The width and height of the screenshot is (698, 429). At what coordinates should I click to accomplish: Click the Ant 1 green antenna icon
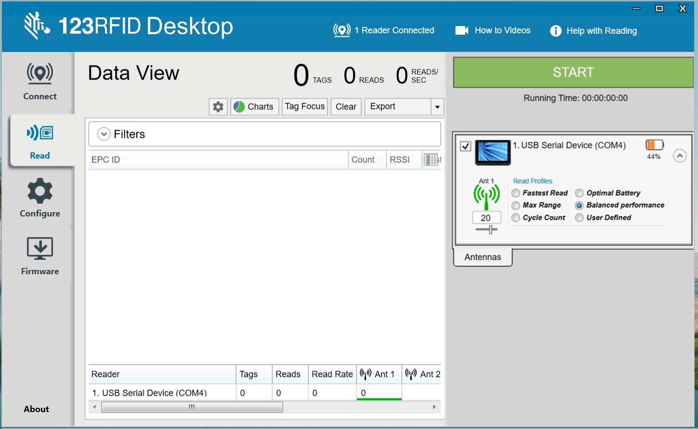point(486,197)
